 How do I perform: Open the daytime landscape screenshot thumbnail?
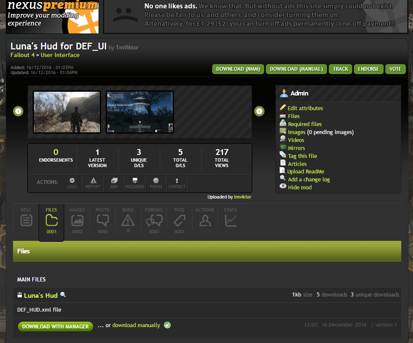click(x=67, y=112)
